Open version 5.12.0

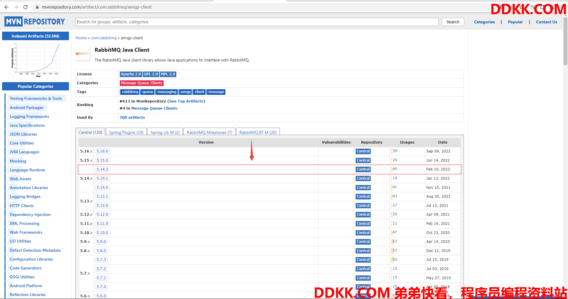[102, 214]
